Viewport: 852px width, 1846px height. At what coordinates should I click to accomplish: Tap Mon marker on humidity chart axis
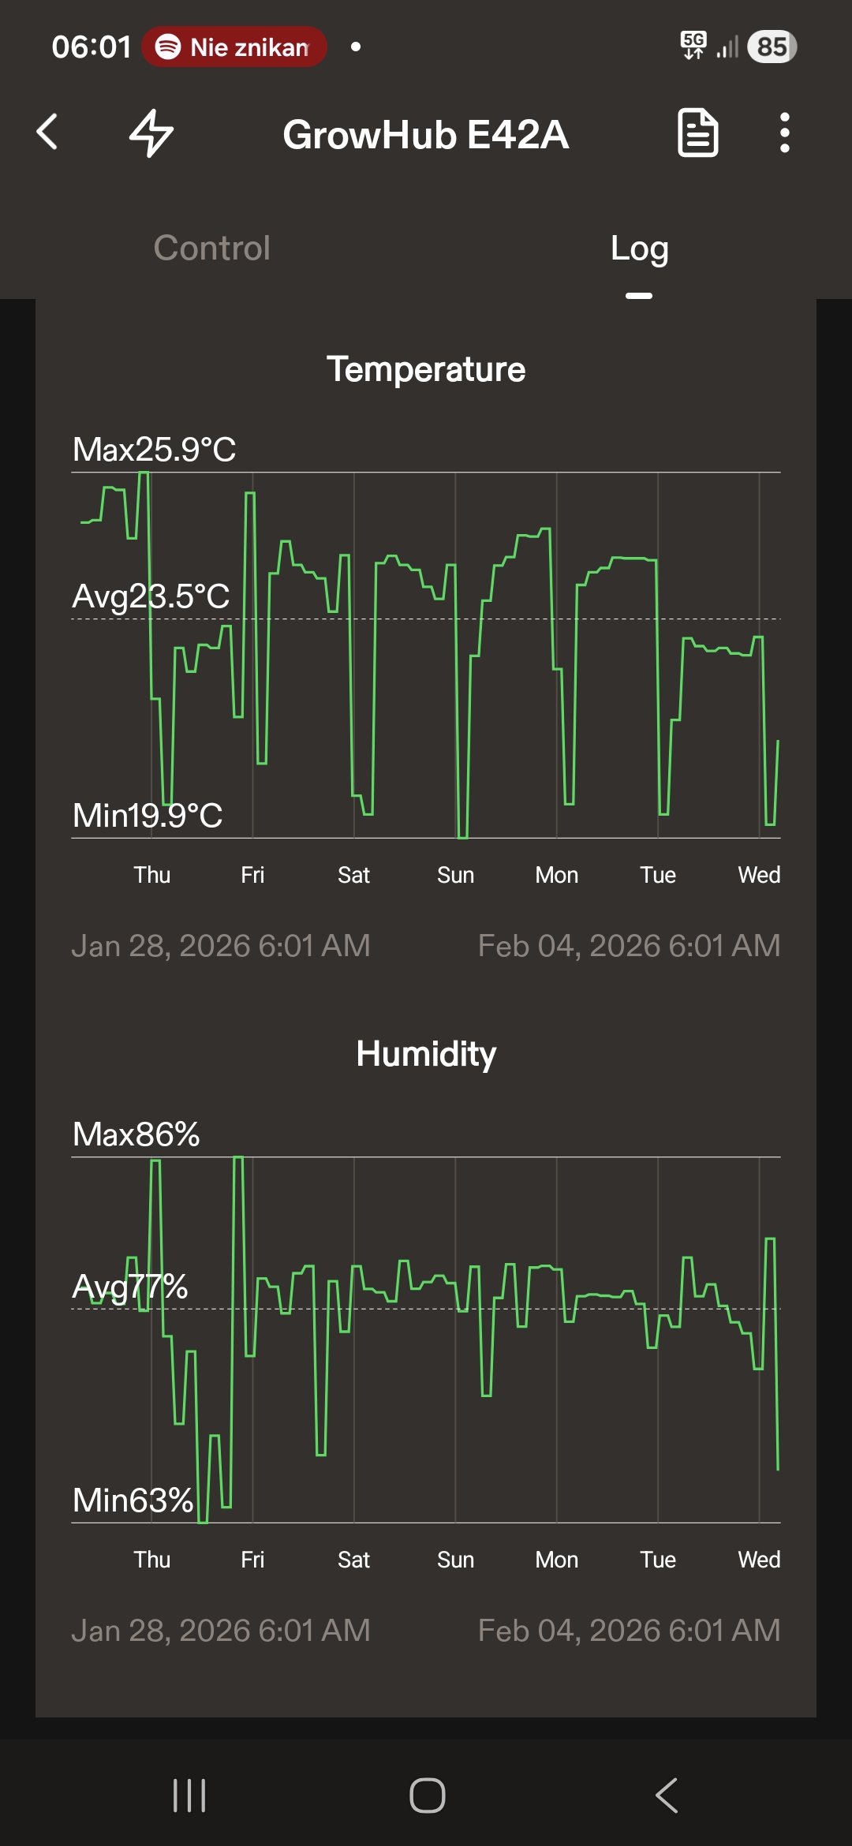556,1560
